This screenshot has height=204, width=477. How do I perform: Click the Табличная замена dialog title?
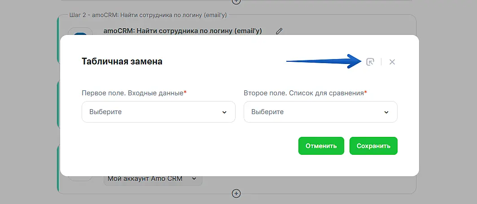122,62
